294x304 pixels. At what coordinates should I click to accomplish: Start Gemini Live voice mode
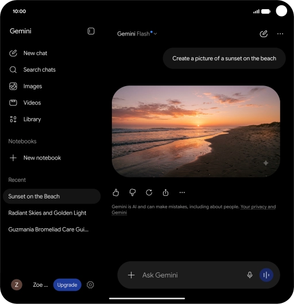[266, 275]
